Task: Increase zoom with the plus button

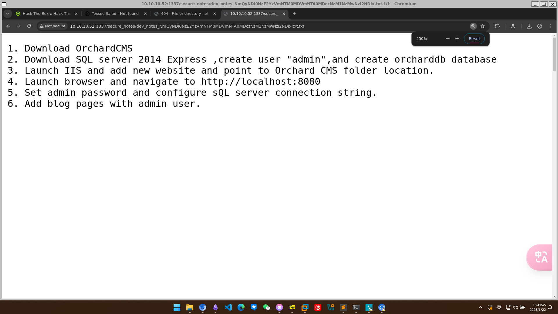Action: click(457, 39)
